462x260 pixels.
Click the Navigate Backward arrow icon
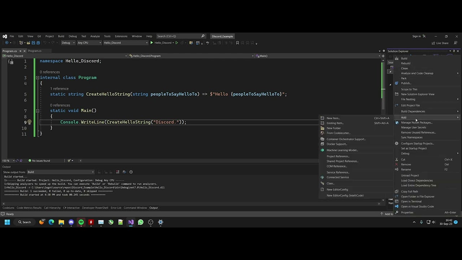[6, 43]
